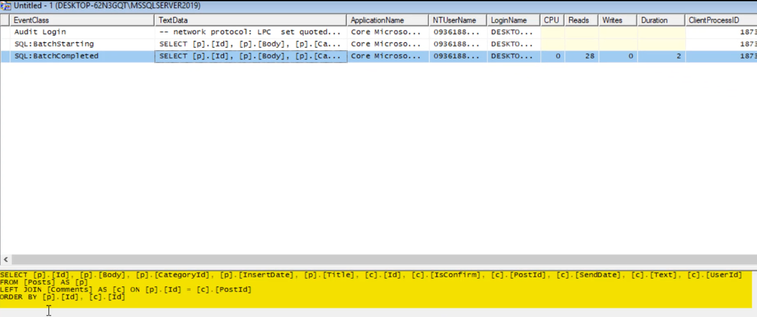Image resolution: width=757 pixels, height=317 pixels.
Task: Sort by the EventClass column header
Action: pos(82,20)
